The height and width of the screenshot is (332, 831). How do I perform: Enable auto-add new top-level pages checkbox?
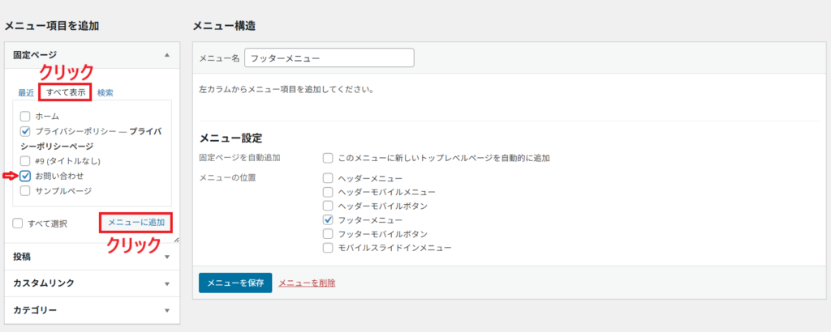(328, 158)
